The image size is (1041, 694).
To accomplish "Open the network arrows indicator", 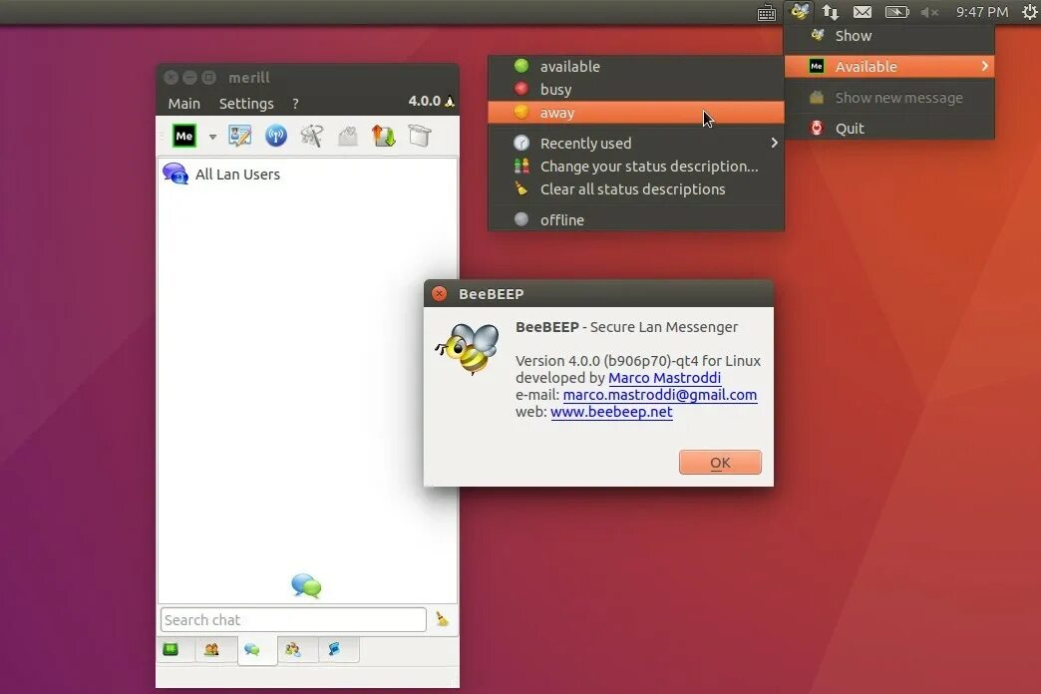I will (831, 12).
